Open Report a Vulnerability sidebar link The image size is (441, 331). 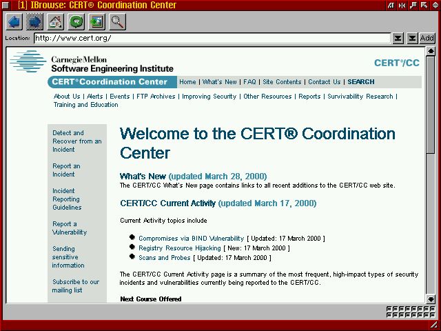pos(70,228)
